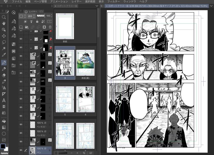Viewport: 214px width, 155px height.
Task: Click the Set as reference layer lighthouse icon
Action: (x=31, y=21)
